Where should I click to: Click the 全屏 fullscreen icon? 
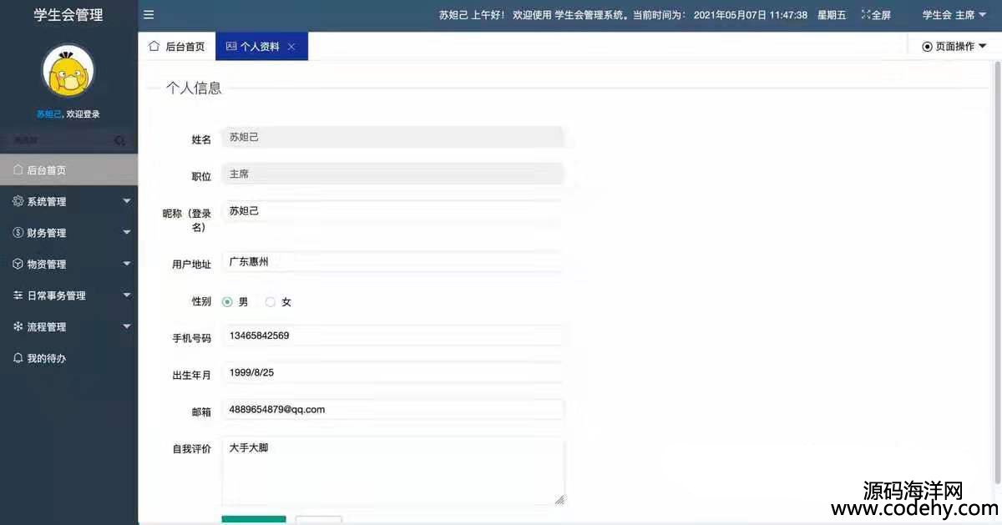tap(865, 15)
